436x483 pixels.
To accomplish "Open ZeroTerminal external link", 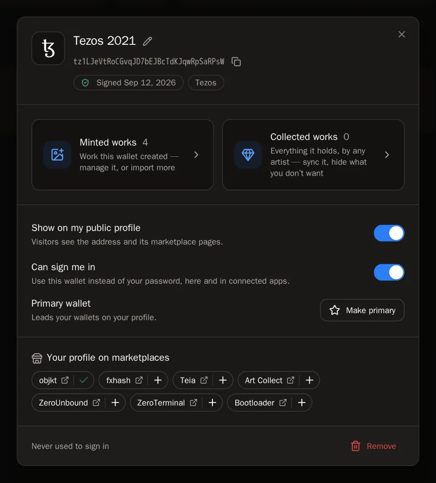I will (193, 403).
